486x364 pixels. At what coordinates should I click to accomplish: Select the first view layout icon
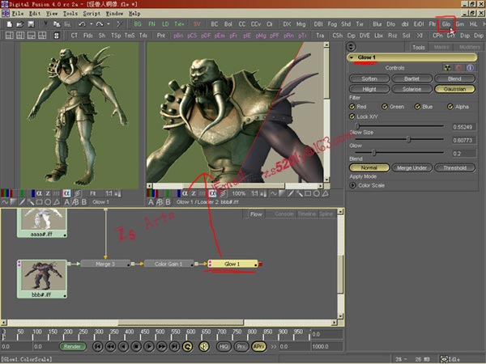(x=9, y=36)
